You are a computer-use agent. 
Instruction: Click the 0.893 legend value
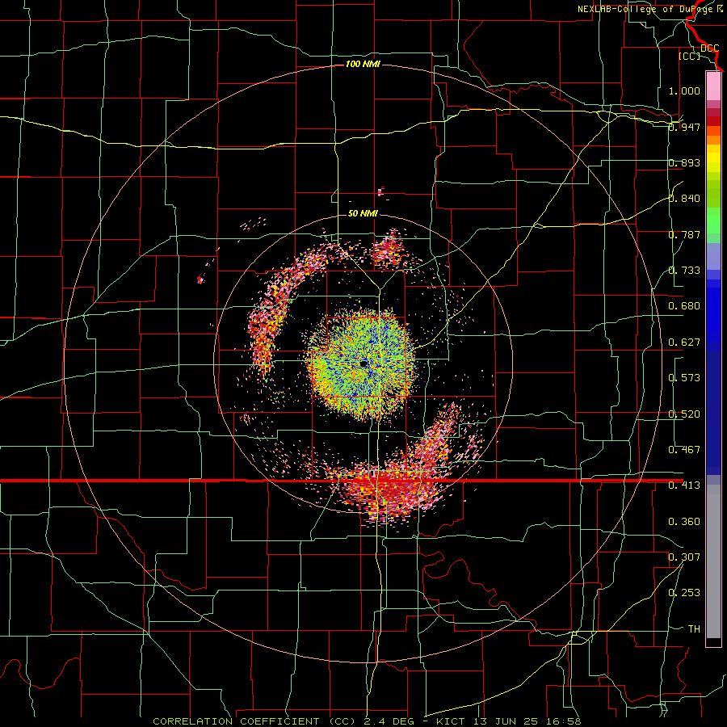tap(684, 162)
